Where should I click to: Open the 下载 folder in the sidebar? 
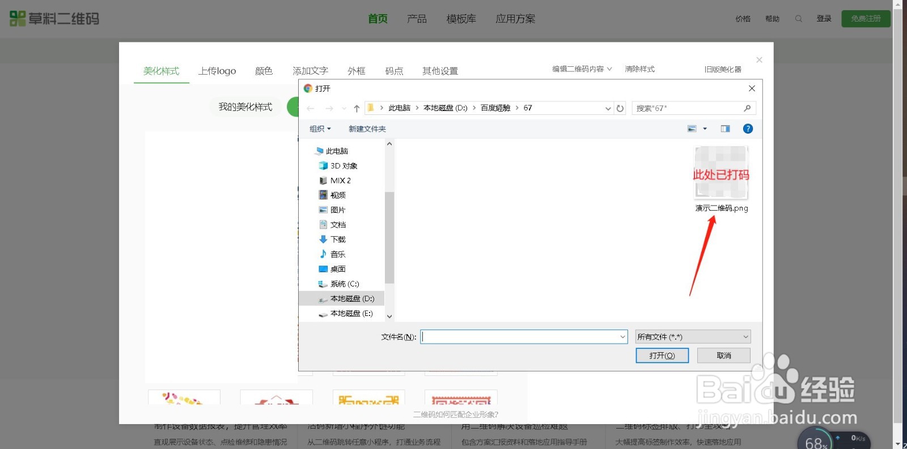click(338, 240)
